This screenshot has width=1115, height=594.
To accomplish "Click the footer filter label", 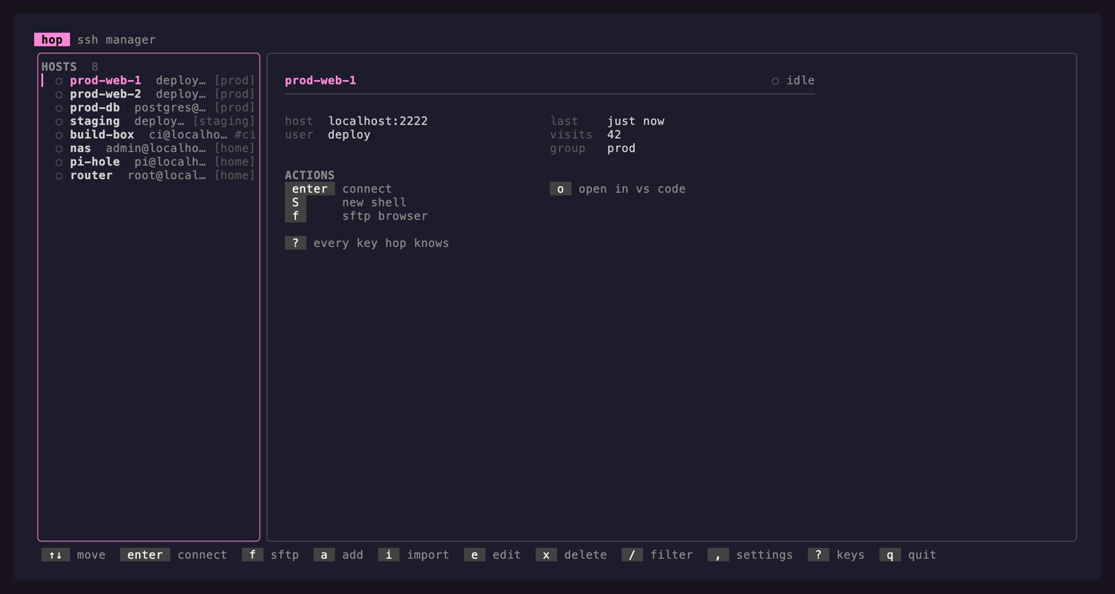I will [x=671, y=555].
